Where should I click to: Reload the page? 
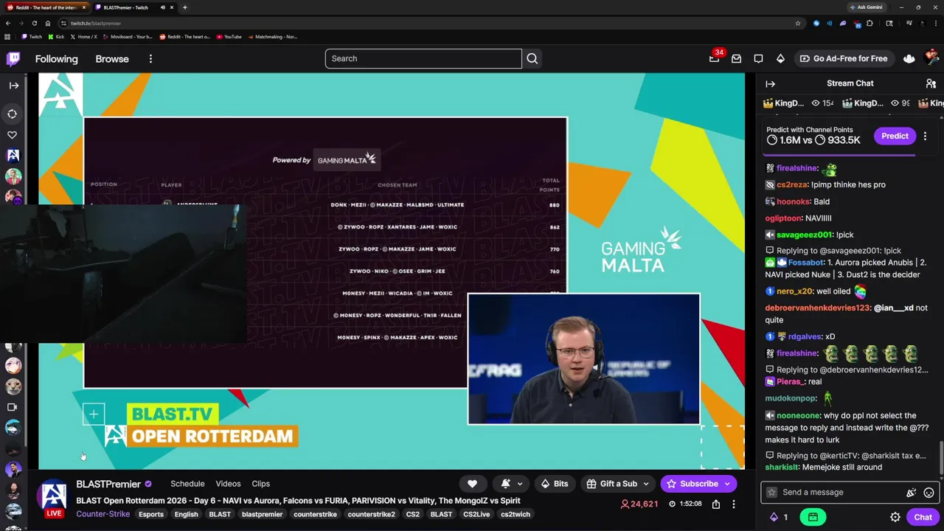pyautogui.click(x=35, y=23)
